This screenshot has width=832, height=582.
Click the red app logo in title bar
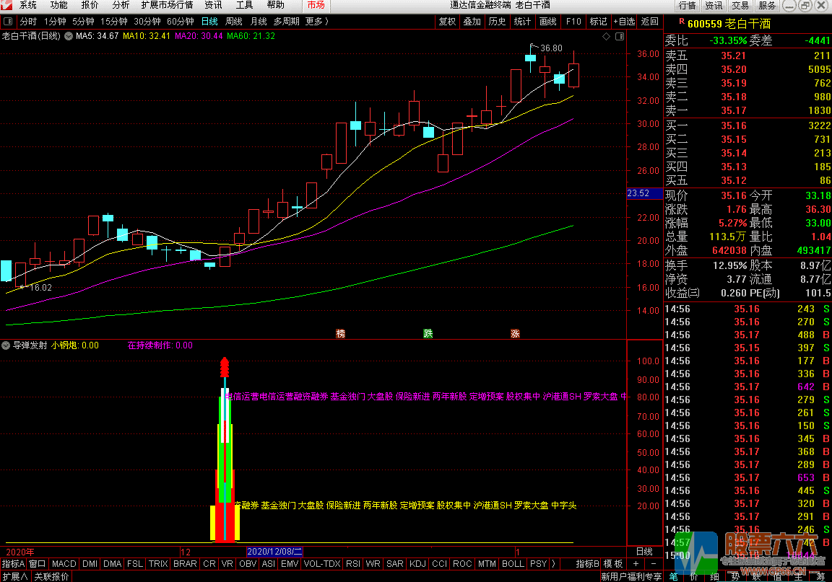pos(7,5)
